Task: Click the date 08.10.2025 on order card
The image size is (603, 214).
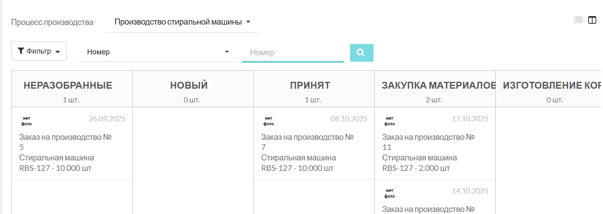Action: [349, 119]
